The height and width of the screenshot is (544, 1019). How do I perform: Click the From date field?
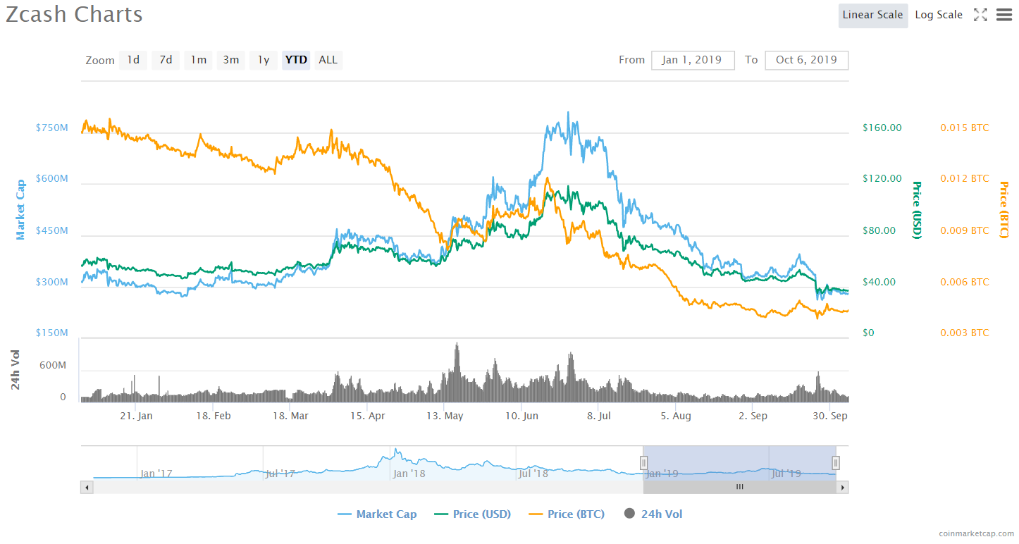693,60
